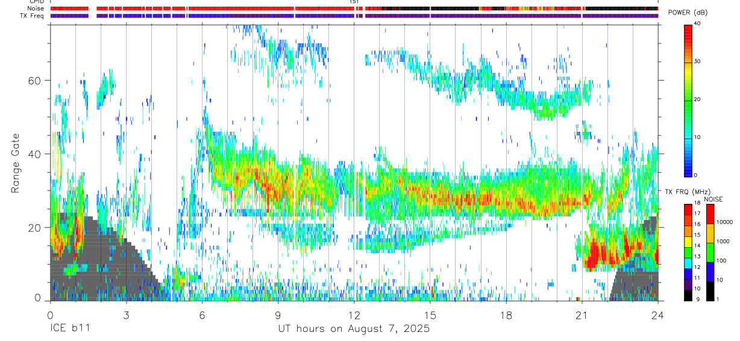Click the 18 hour tick on UT axis
This screenshot has width=740, height=341.
click(x=506, y=315)
